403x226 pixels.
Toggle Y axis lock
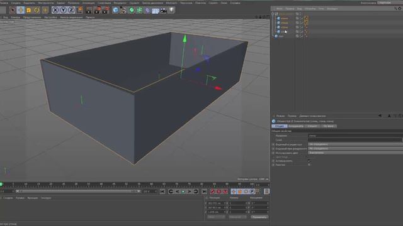[63, 10]
